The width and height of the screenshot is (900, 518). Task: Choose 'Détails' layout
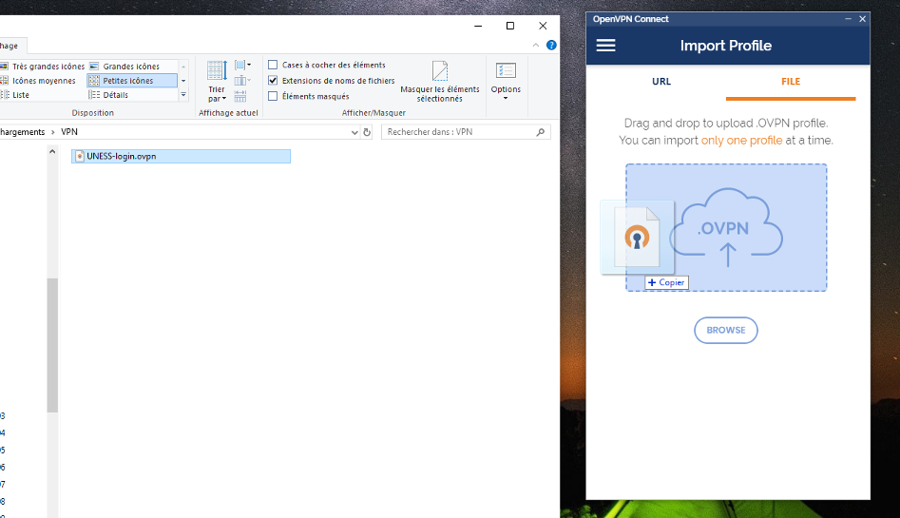[x=109, y=95]
